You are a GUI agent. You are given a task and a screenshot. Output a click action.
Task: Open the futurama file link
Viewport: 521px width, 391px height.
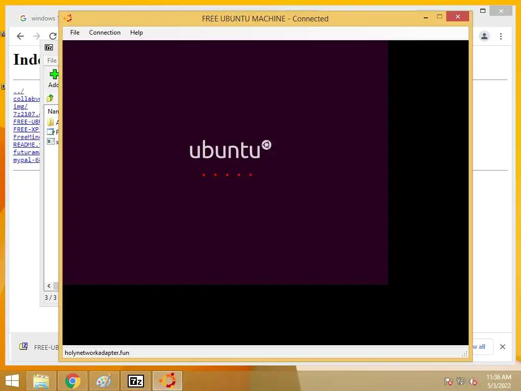[26, 152]
